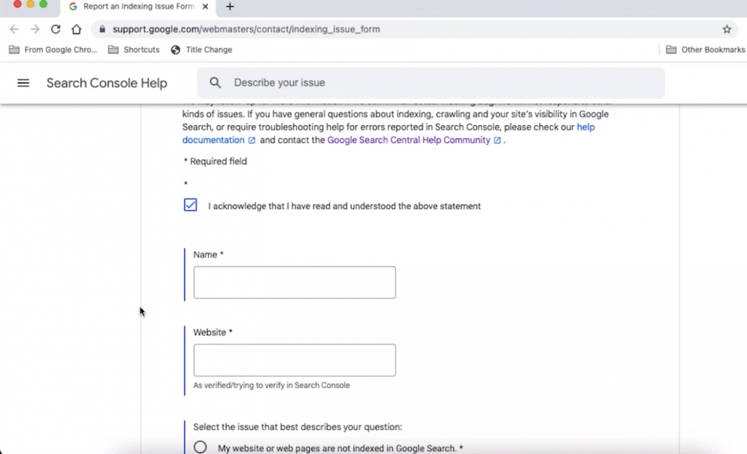Select the Report an Indexing Issue Form tab
747x454 pixels.
point(138,6)
